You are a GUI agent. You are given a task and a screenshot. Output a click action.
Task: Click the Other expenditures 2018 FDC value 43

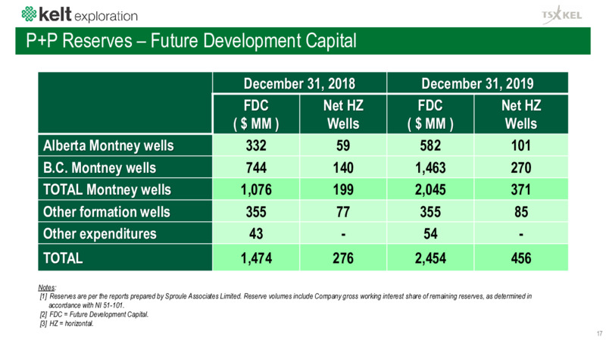pyautogui.click(x=256, y=233)
